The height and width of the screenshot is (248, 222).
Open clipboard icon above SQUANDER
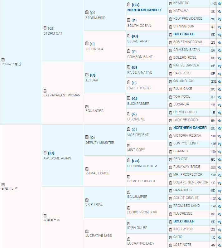[87, 106]
